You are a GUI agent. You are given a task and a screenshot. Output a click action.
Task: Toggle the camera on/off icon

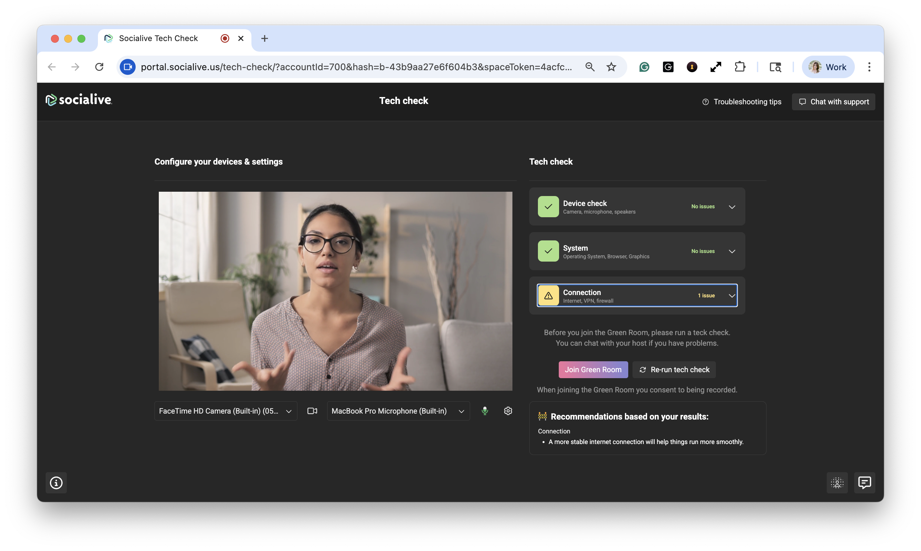(312, 411)
